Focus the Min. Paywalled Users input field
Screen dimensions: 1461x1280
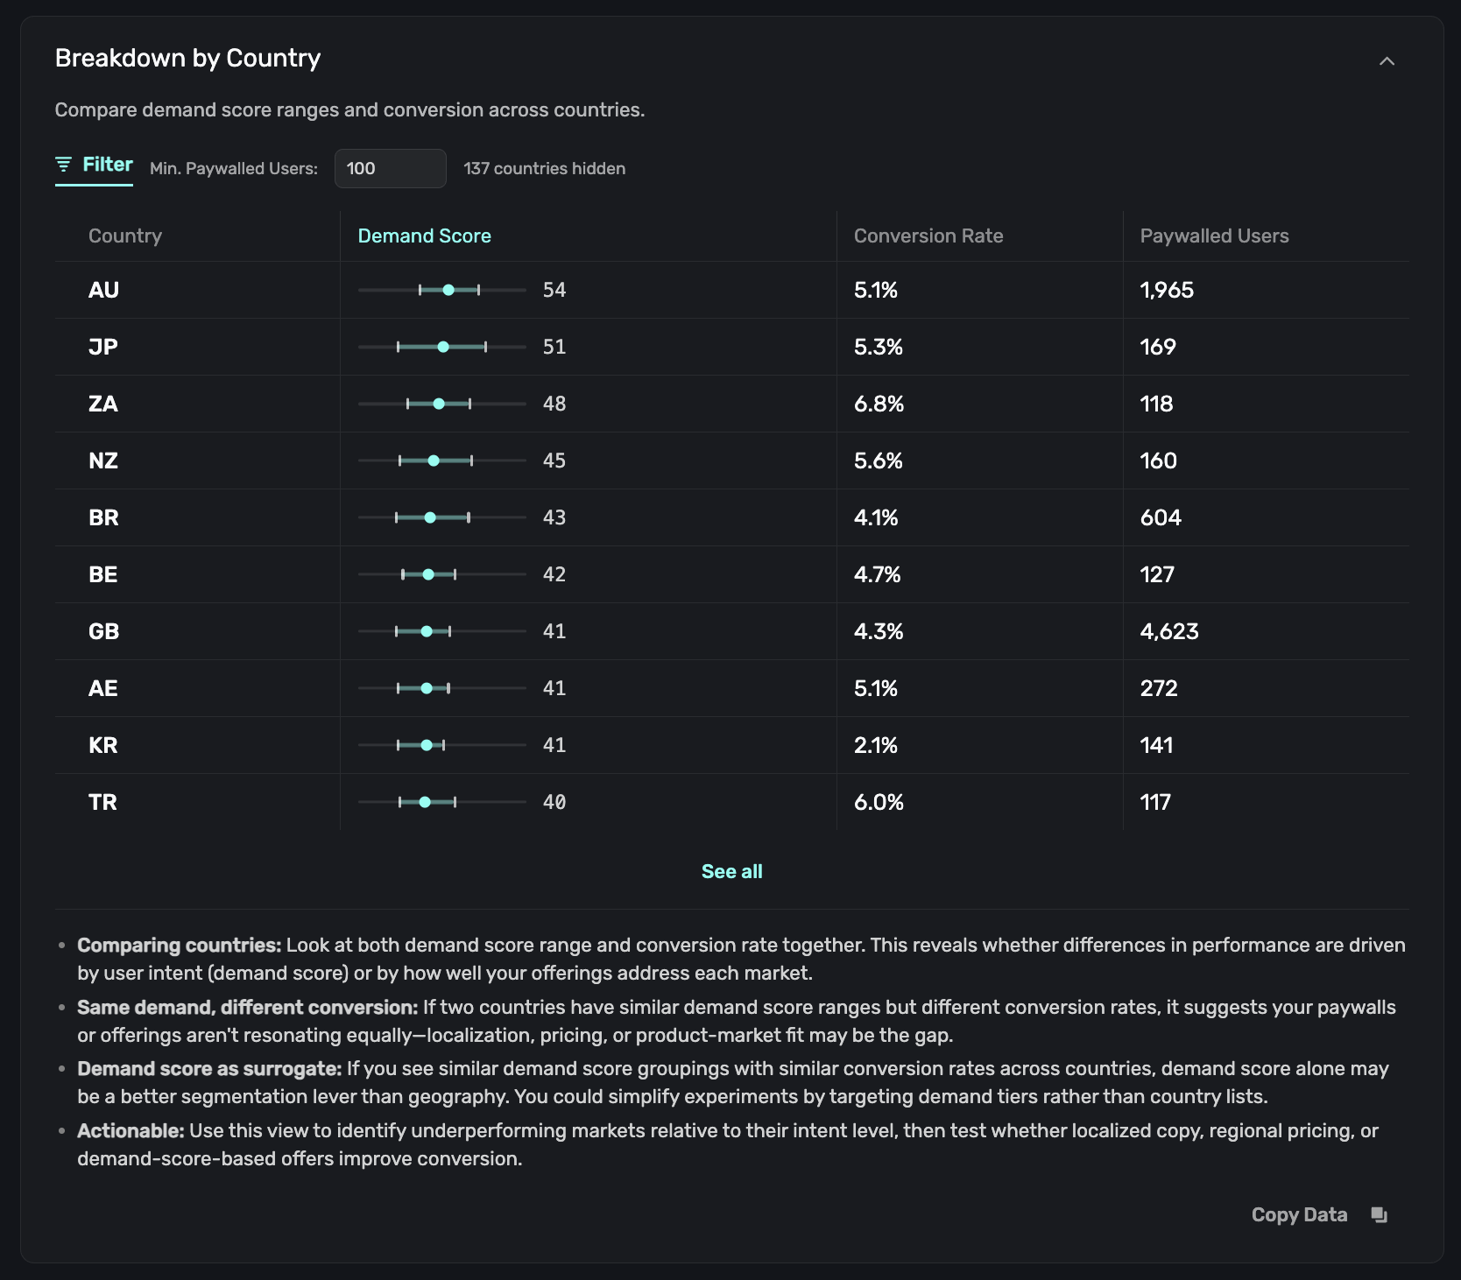[x=390, y=168]
